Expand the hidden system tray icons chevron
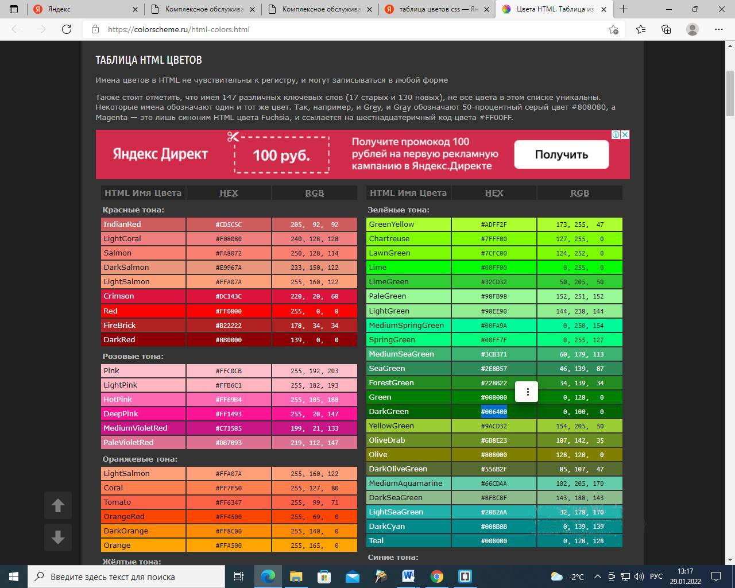This screenshot has width=735, height=588. click(597, 577)
